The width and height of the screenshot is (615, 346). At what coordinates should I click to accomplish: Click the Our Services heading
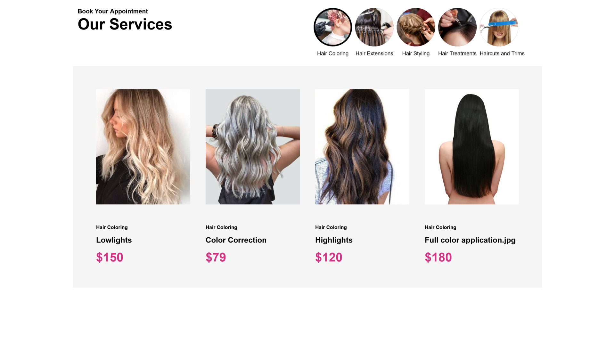point(125,24)
